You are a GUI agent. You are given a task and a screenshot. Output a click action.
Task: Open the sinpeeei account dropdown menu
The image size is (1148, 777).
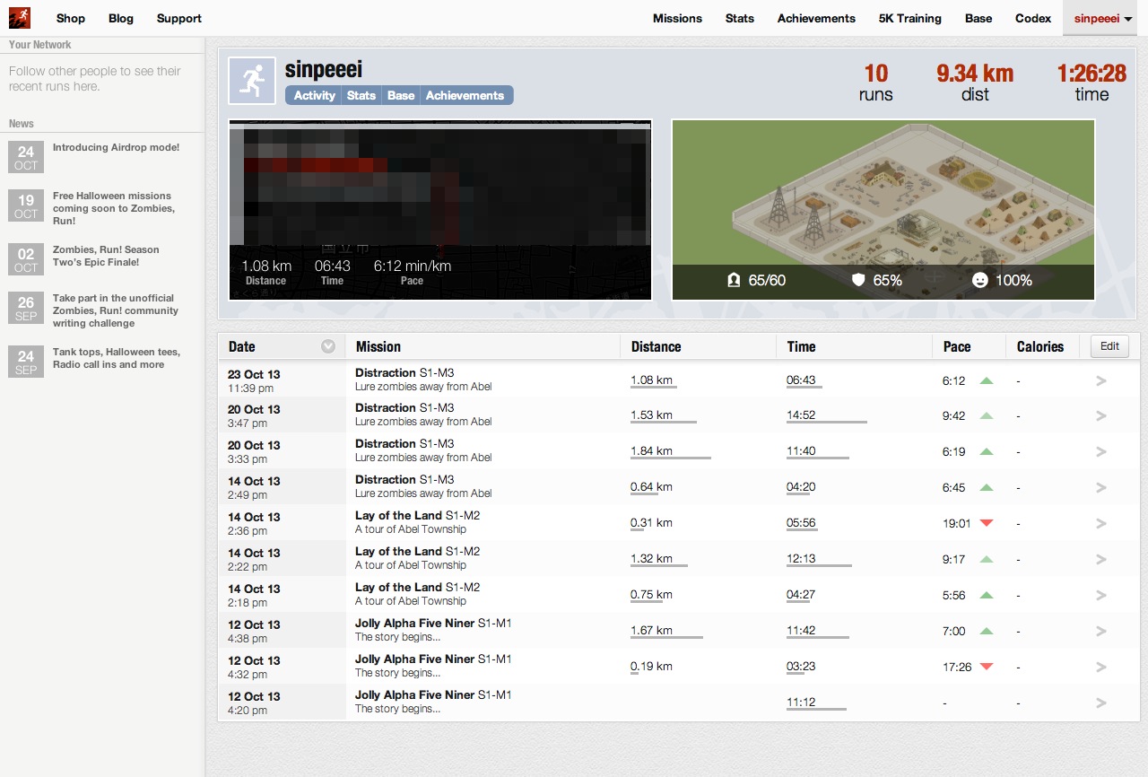(1103, 18)
